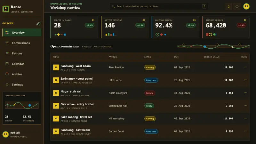256x144 pixels.
Task: Open the Overview menu item
Action: (22, 33)
